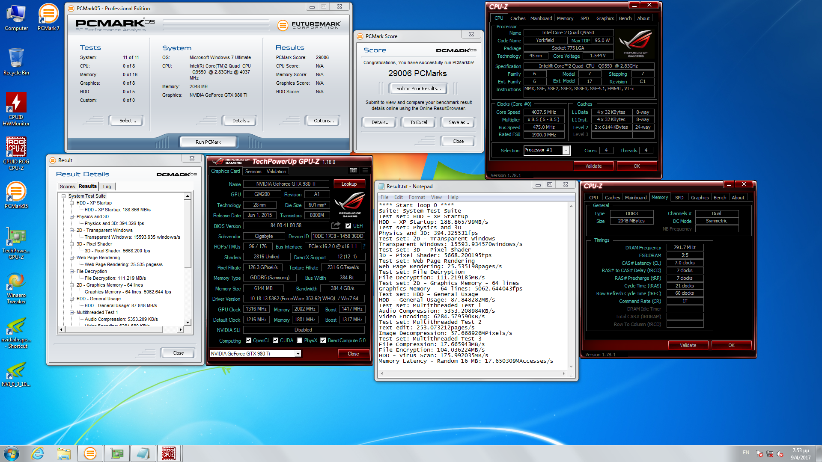
Task: Click the BIOS export share icon in GPU-Z
Action: pos(336,225)
